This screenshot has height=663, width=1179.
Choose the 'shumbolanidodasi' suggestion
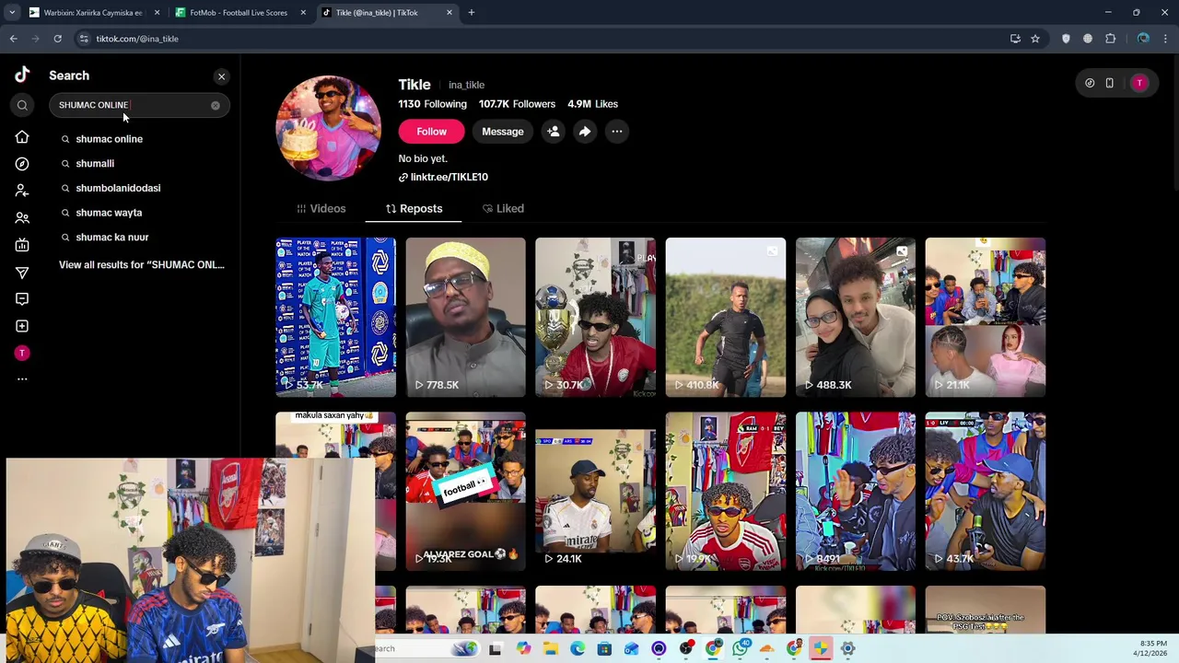pos(118,188)
